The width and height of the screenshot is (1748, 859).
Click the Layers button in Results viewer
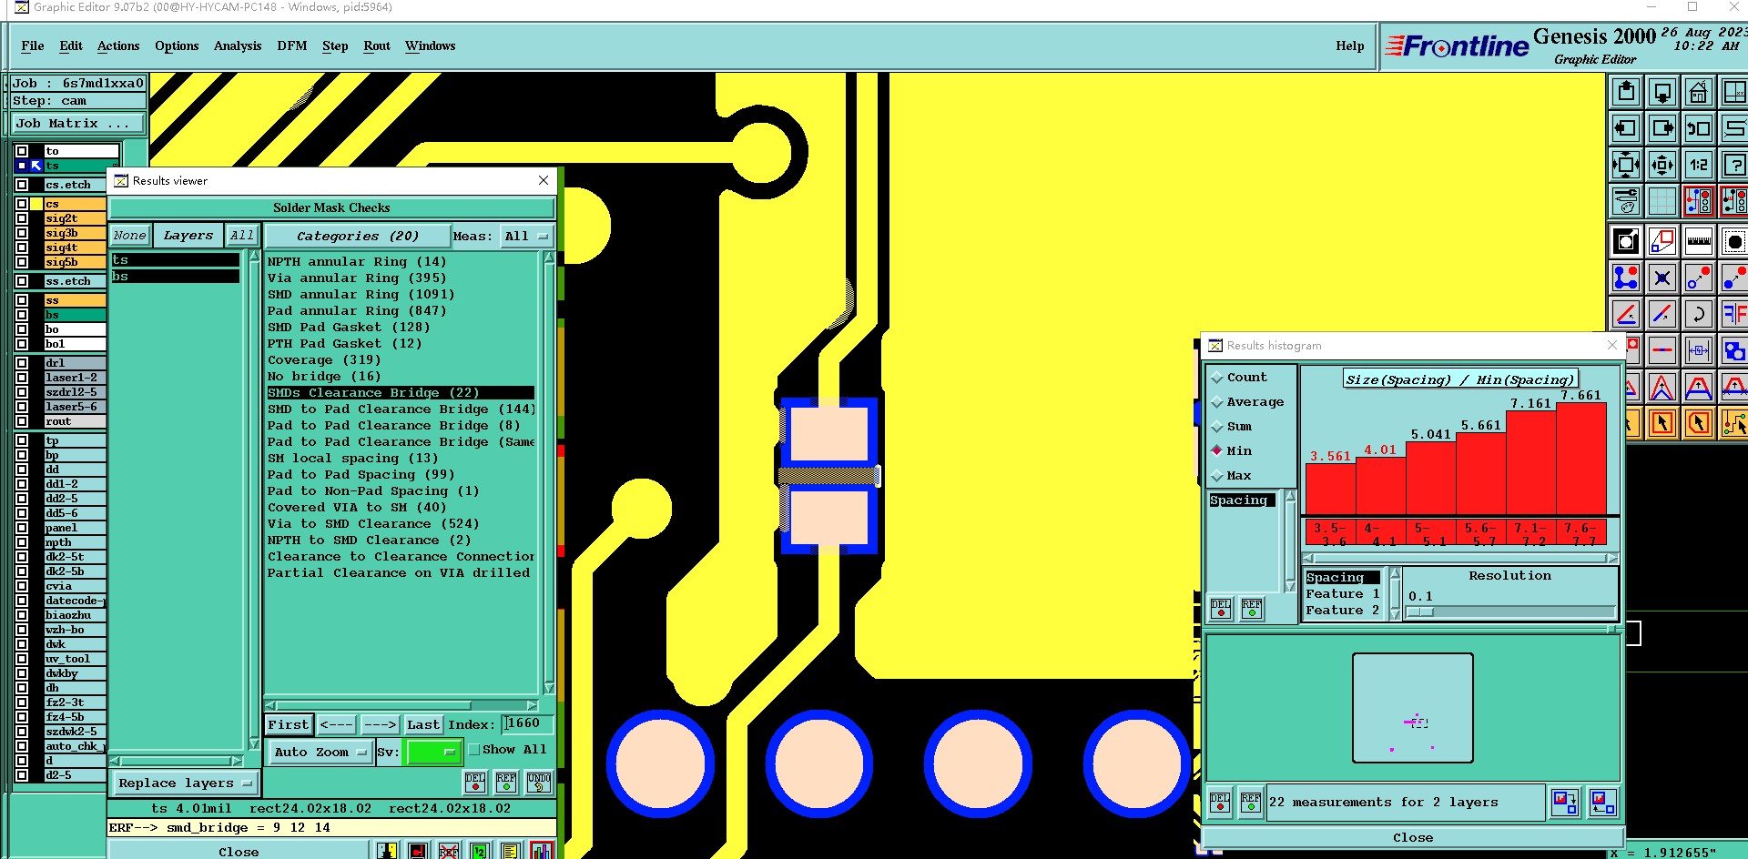tap(188, 236)
